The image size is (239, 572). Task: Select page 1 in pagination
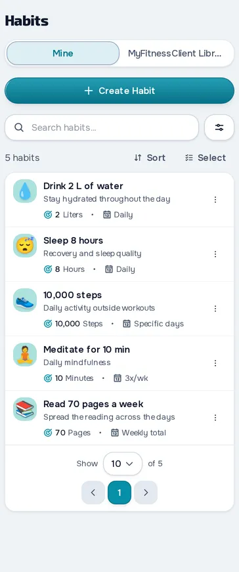point(119,493)
